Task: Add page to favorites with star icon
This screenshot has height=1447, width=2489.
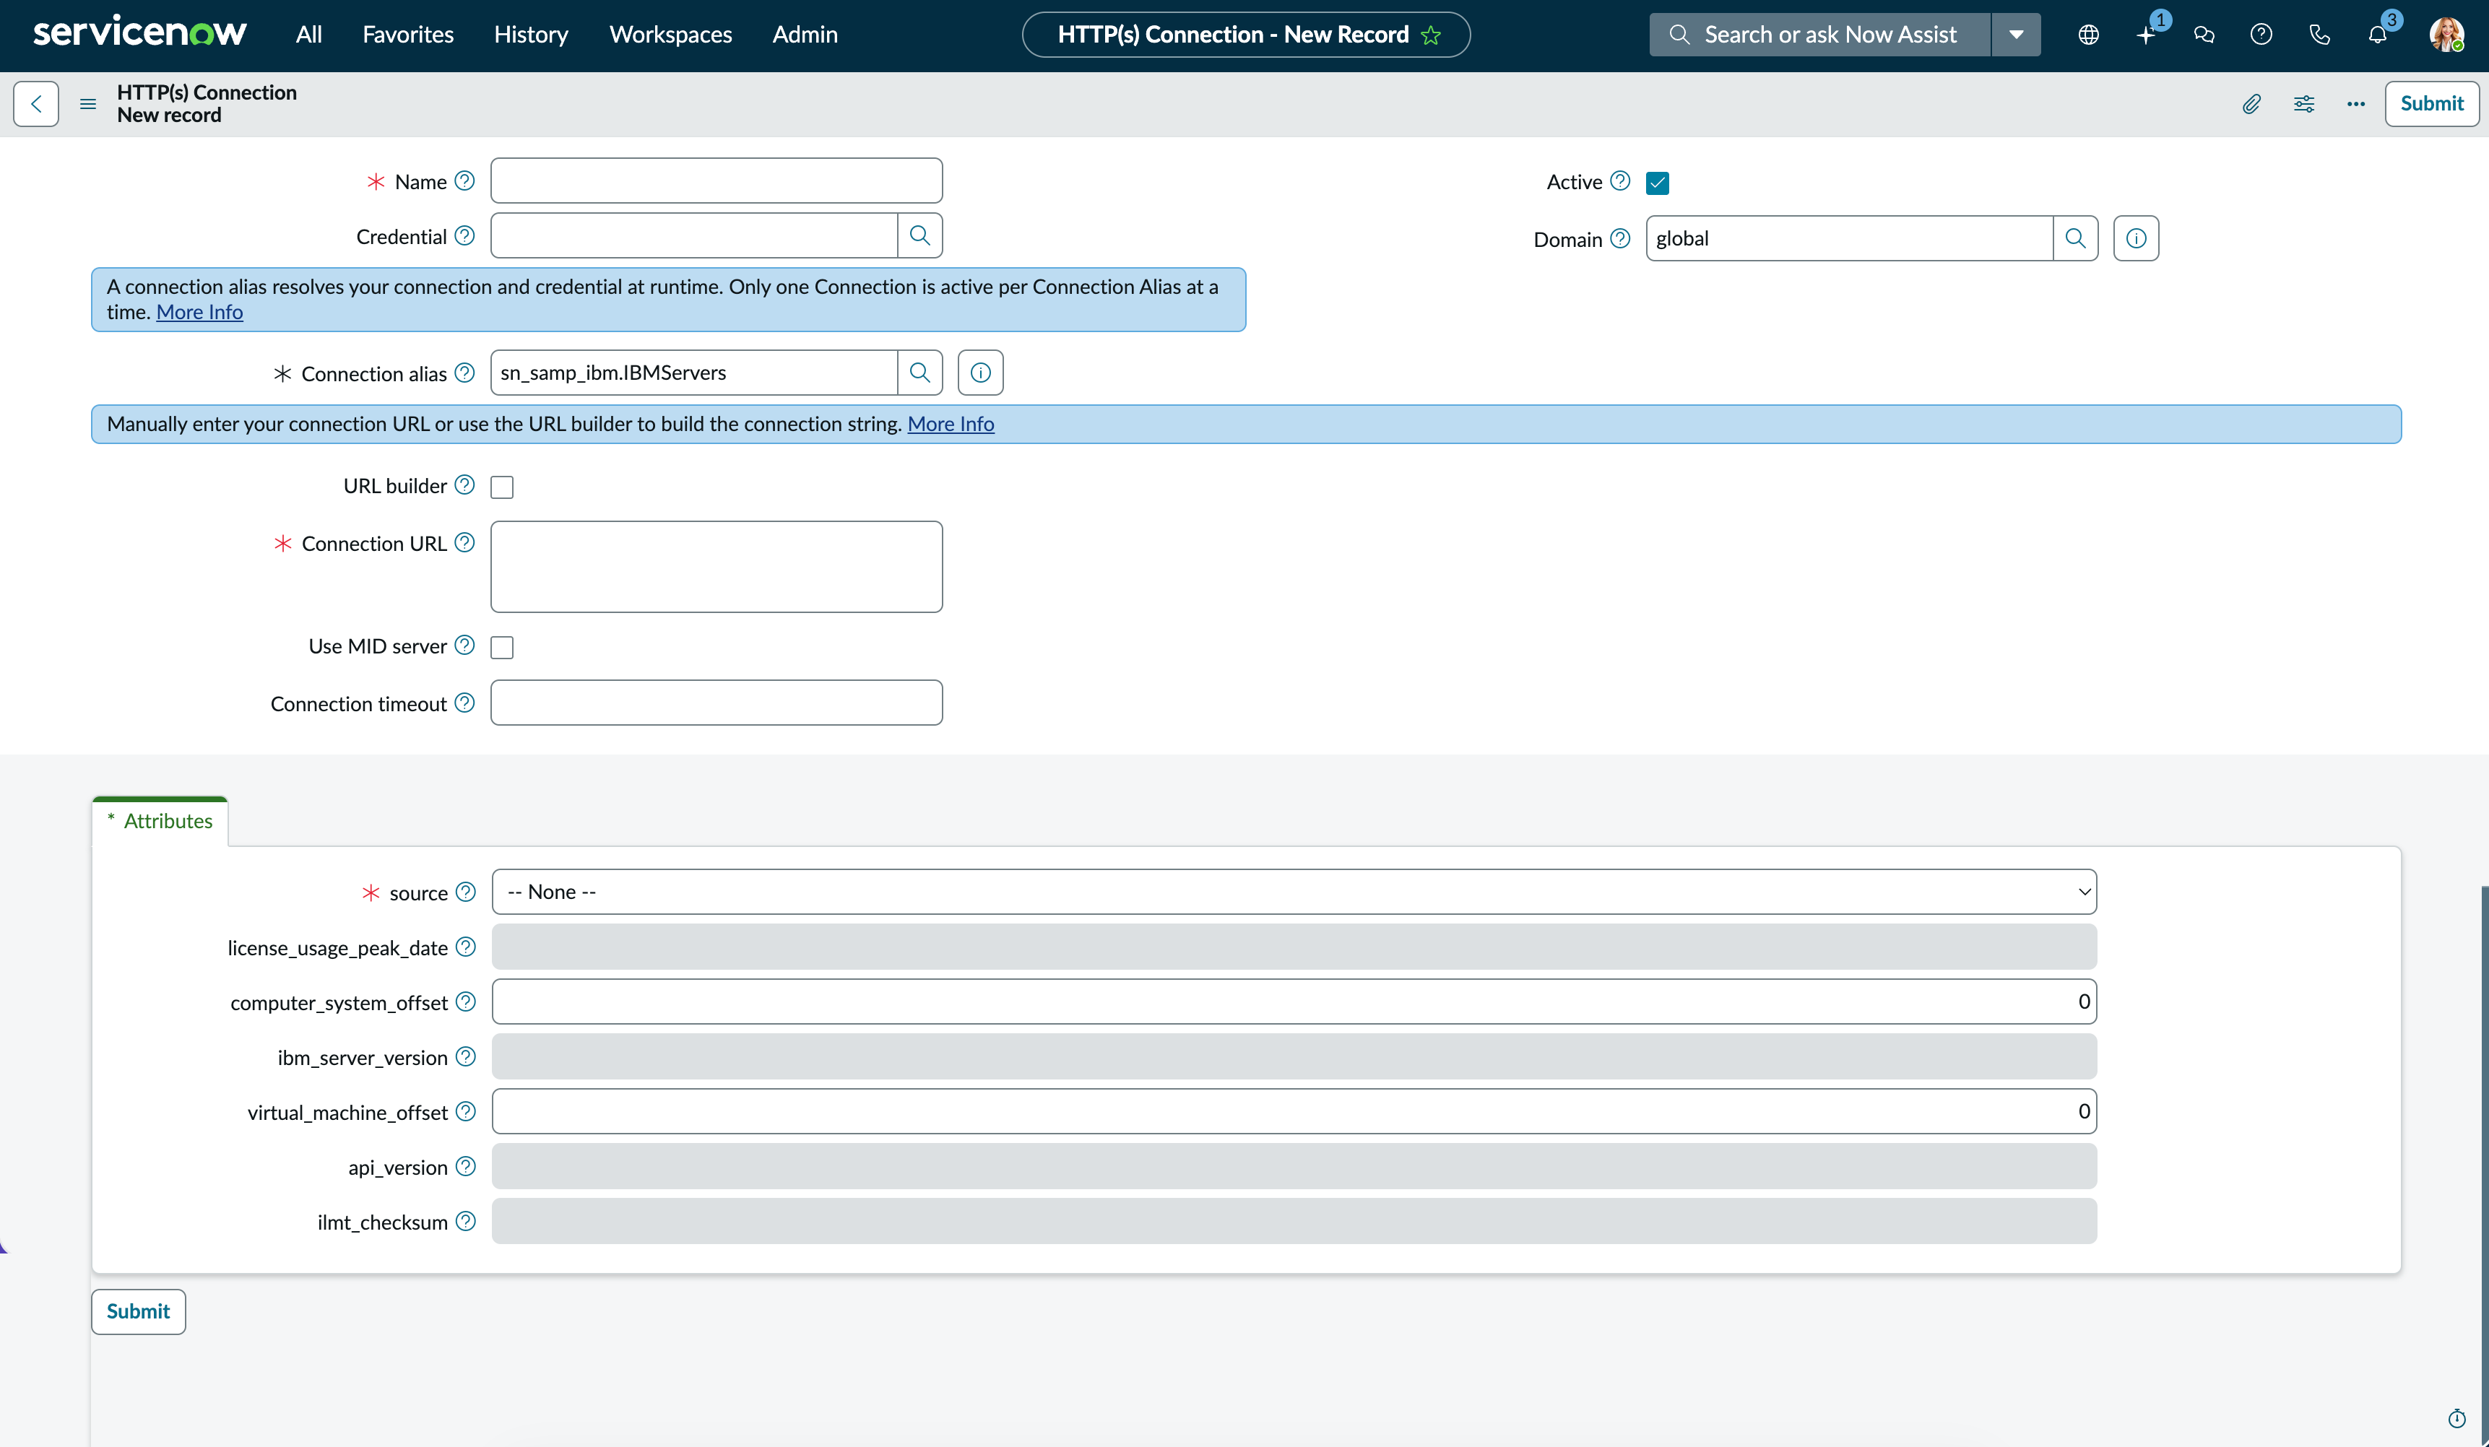Action: (1431, 35)
